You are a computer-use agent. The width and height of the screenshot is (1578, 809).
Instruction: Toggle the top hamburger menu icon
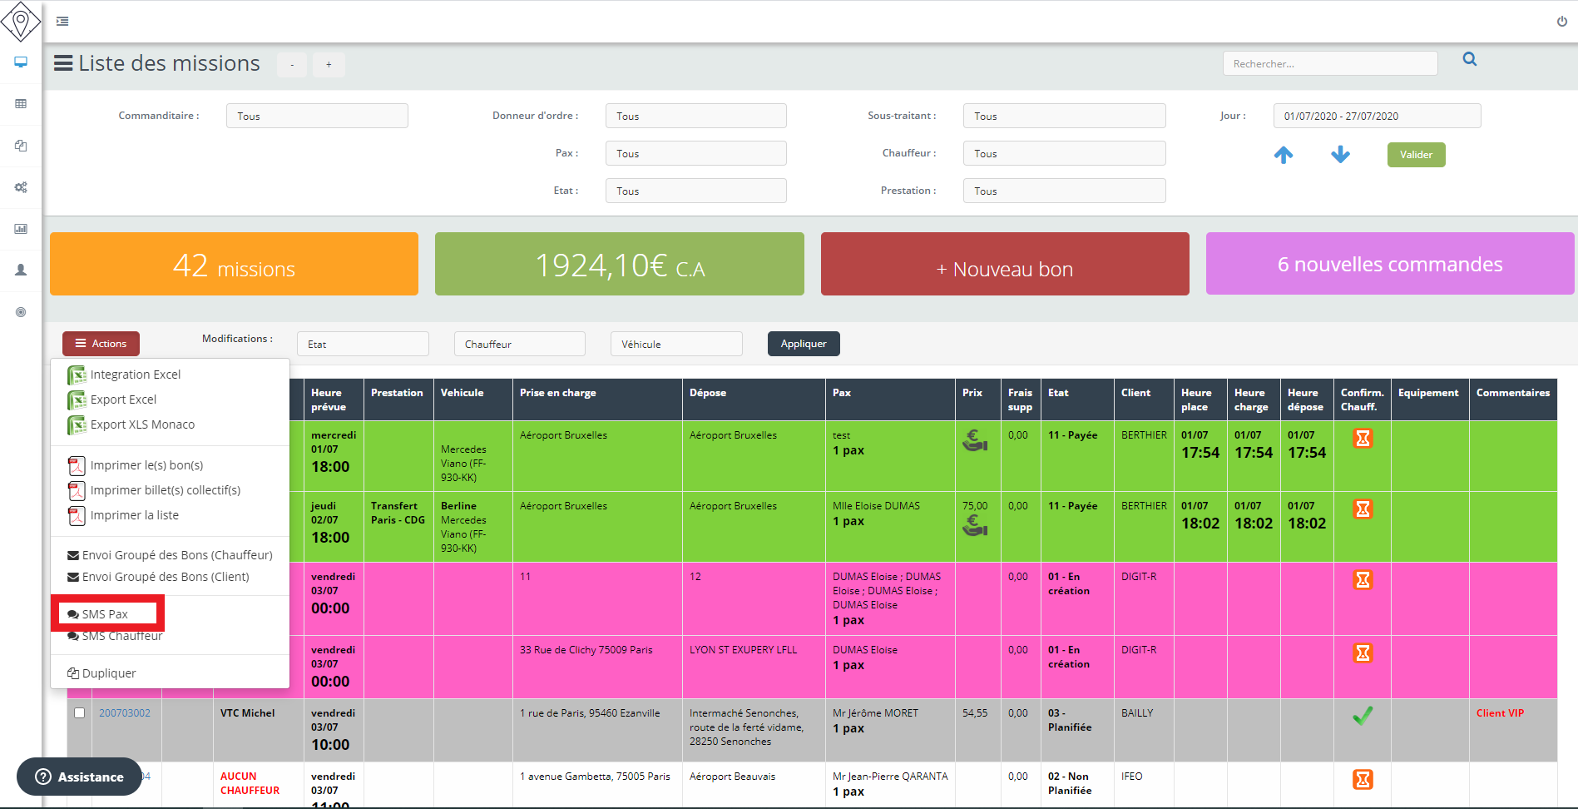point(62,22)
